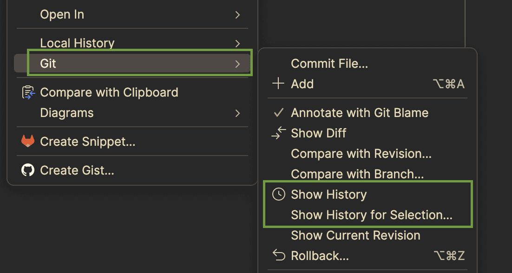This screenshot has width=512, height=273.
Task: Select Commit File… in Git submenu
Action: click(329, 64)
